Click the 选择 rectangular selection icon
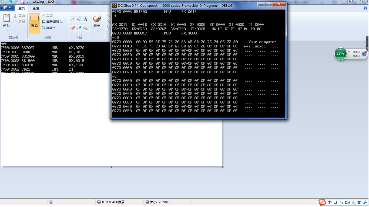Screen dimensions: 369x207 (x=34, y=18)
